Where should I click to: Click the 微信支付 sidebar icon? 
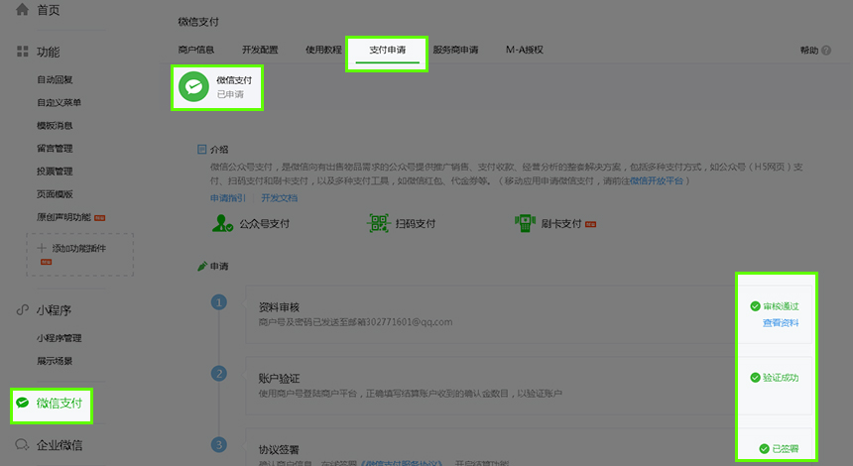22,403
